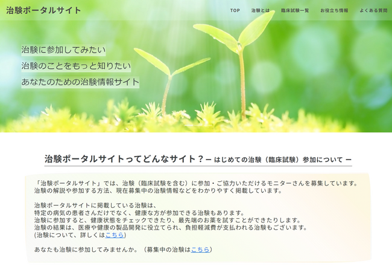This screenshot has width=392, height=272.
Task: Open the TOP navigation item
Action: tap(235, 10)
